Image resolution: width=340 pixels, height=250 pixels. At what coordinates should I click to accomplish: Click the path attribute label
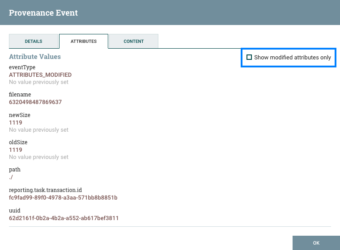click(15, 170)
